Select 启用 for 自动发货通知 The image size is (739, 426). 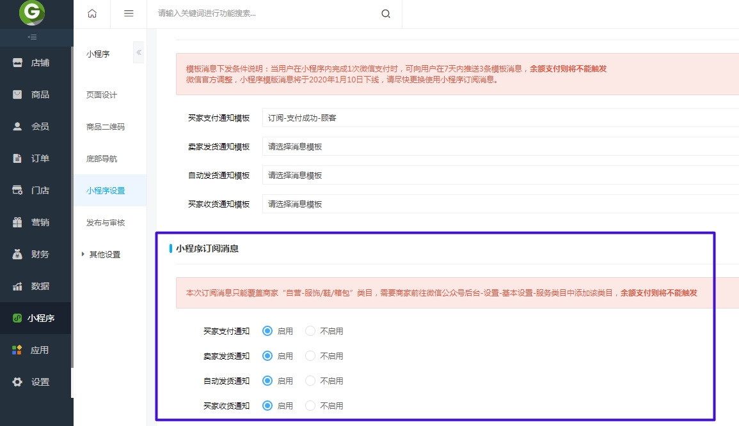click(x=267, y=381)
